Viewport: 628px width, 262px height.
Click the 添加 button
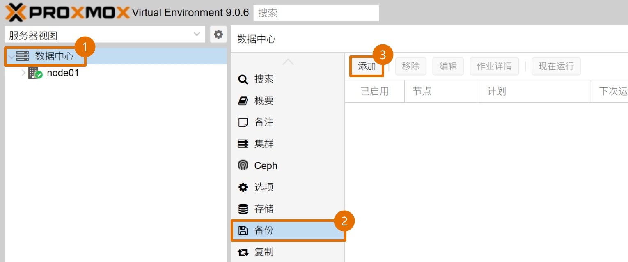367,66
